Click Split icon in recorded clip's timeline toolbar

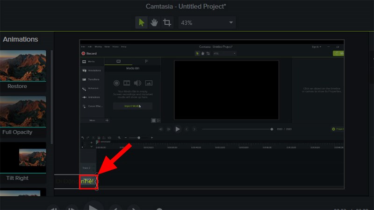pyautogui.click(x=109, y=138)
